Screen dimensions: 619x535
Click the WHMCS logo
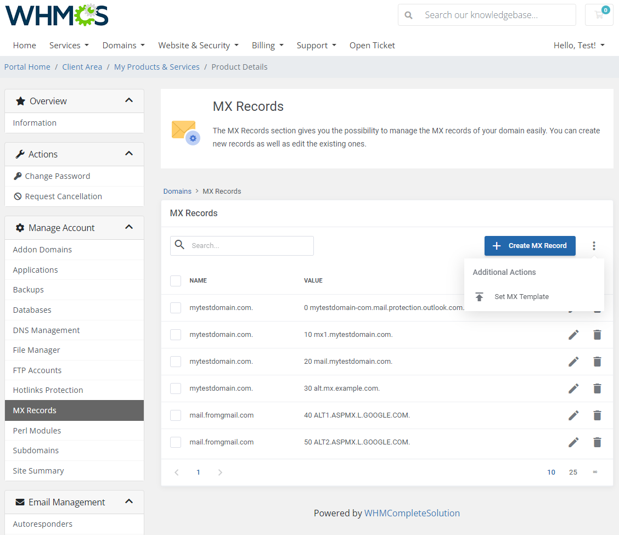click(56, 15)
